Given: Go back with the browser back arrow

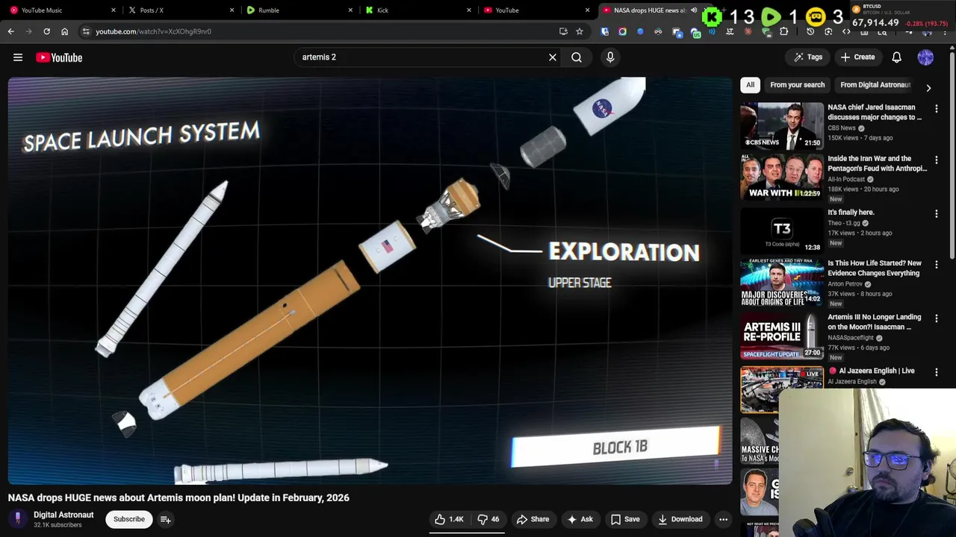Looking at the screenshot, I should click(x=10, y=31).
